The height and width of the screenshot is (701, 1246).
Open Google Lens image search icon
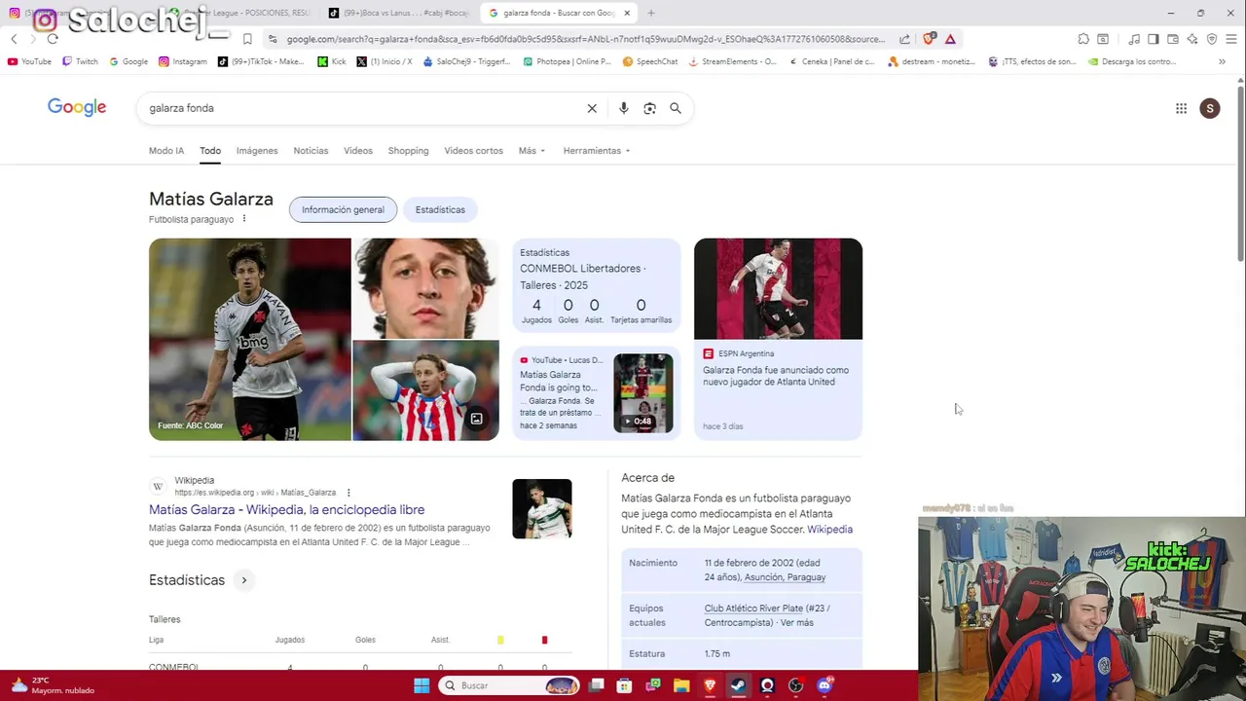[649, 108]
